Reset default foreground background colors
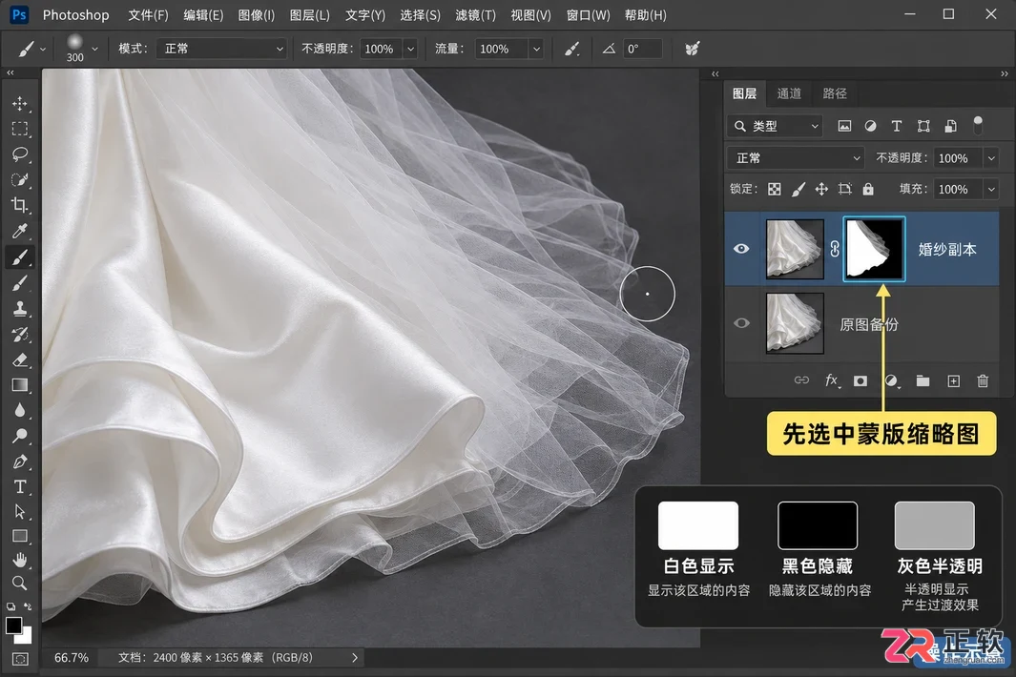Viewport: 1016px width, 677px height. point(10,607)
